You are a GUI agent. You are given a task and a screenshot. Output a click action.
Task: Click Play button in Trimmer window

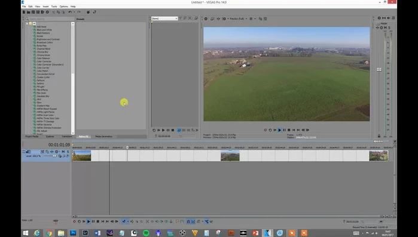pos(163,130)
